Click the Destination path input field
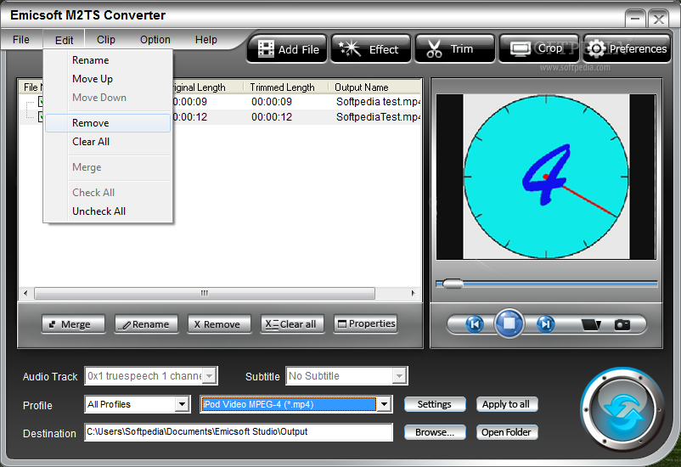The height and width of the screenshot is (467, 681). pos(239,432)
